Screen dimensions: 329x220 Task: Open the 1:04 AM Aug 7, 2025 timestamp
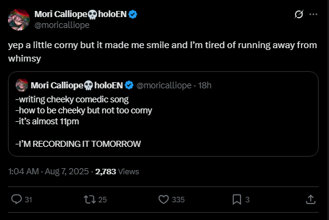coord(48,171)
